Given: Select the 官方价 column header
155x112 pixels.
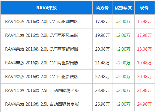Looking at the screenshot, I should [x=102, y=8].
